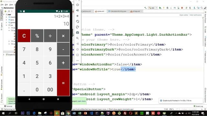
Task: Open the Event Log tool window
Action: pyautogui.click(x=198, y=106)
